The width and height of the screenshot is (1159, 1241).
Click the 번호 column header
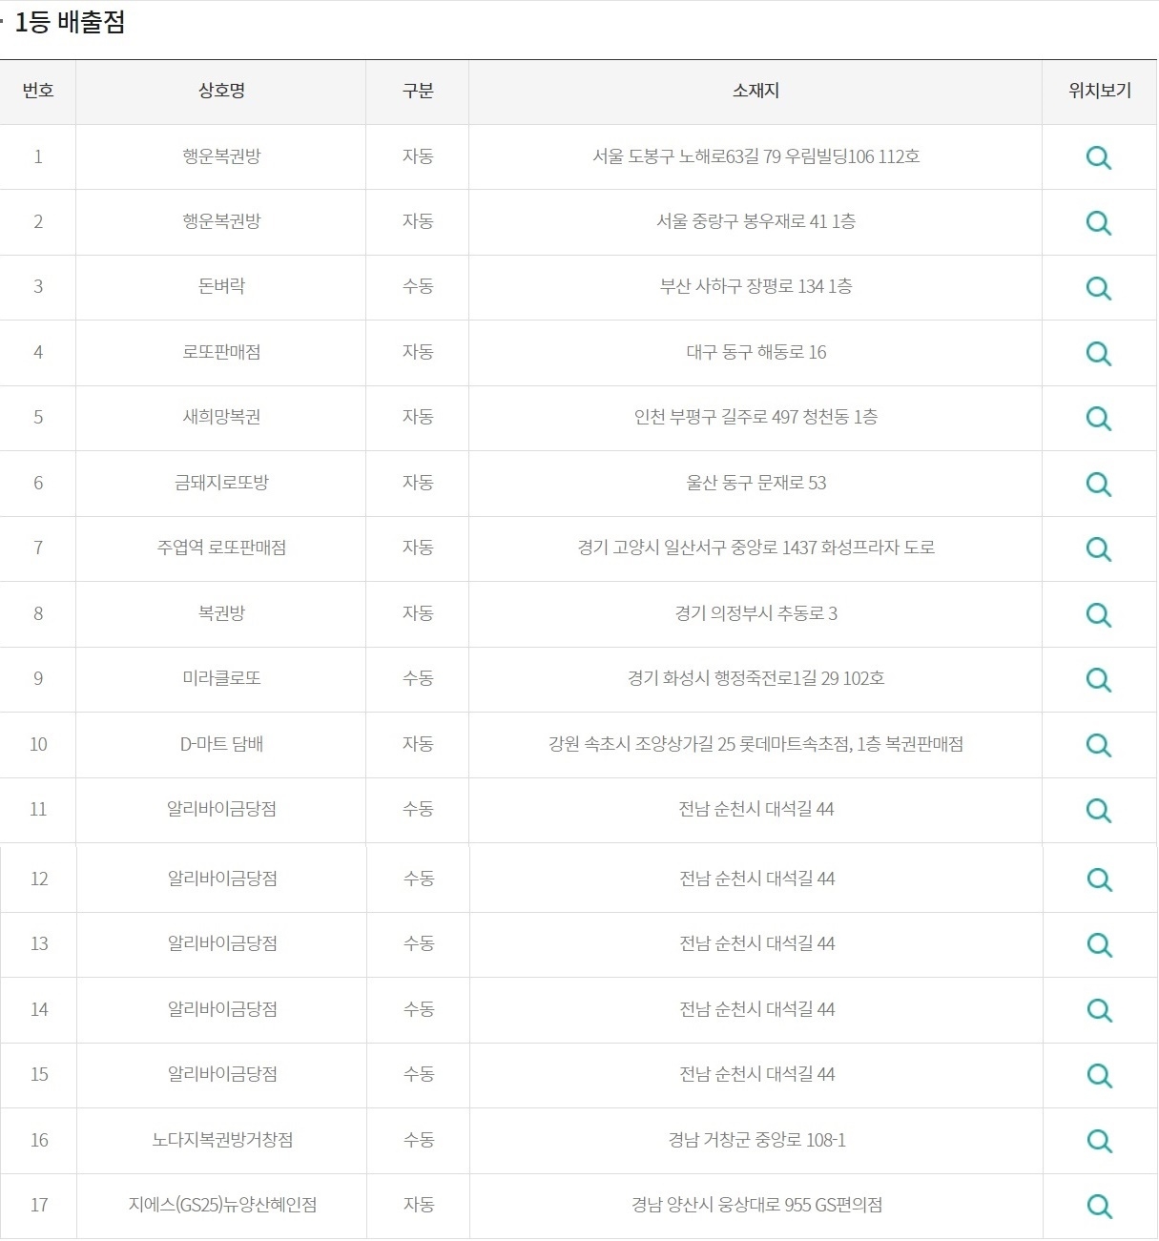click(x=38, y=91)
